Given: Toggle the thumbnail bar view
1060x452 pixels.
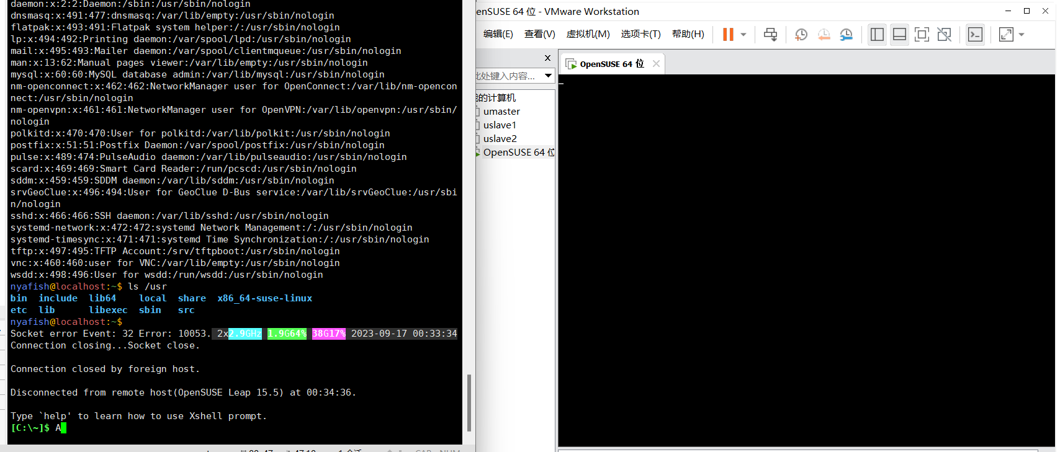Looking at the screenshot, I should tap(899, 35).
